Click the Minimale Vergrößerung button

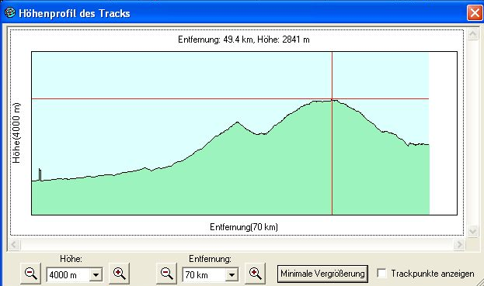[x=322, y=274]
